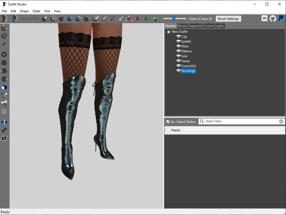Viewport: 286px width, 215px height.
Task: Switch to the Bones tab
Action: click(x=182, y=26)
